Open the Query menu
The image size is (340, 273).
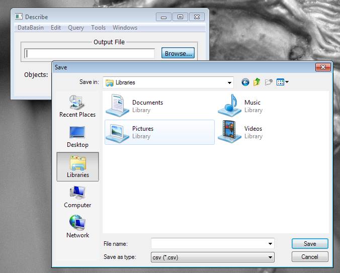coord(76,28)
